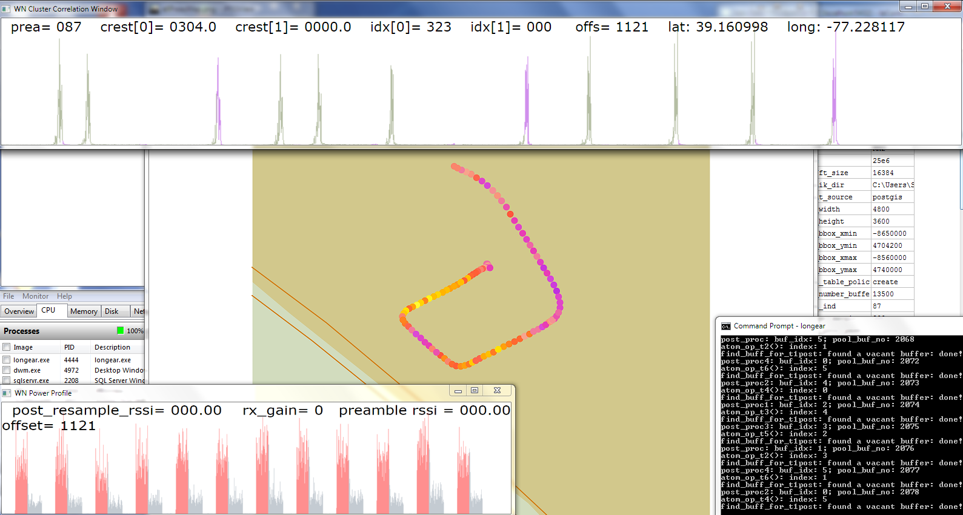Minimize the WN Power Profile window
Image resolution: width=963 pixels, height=515 pixels.
tap(458, 391)
